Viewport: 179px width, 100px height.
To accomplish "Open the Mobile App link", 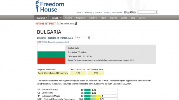I will pyautogui.click(x=89, y=13).
